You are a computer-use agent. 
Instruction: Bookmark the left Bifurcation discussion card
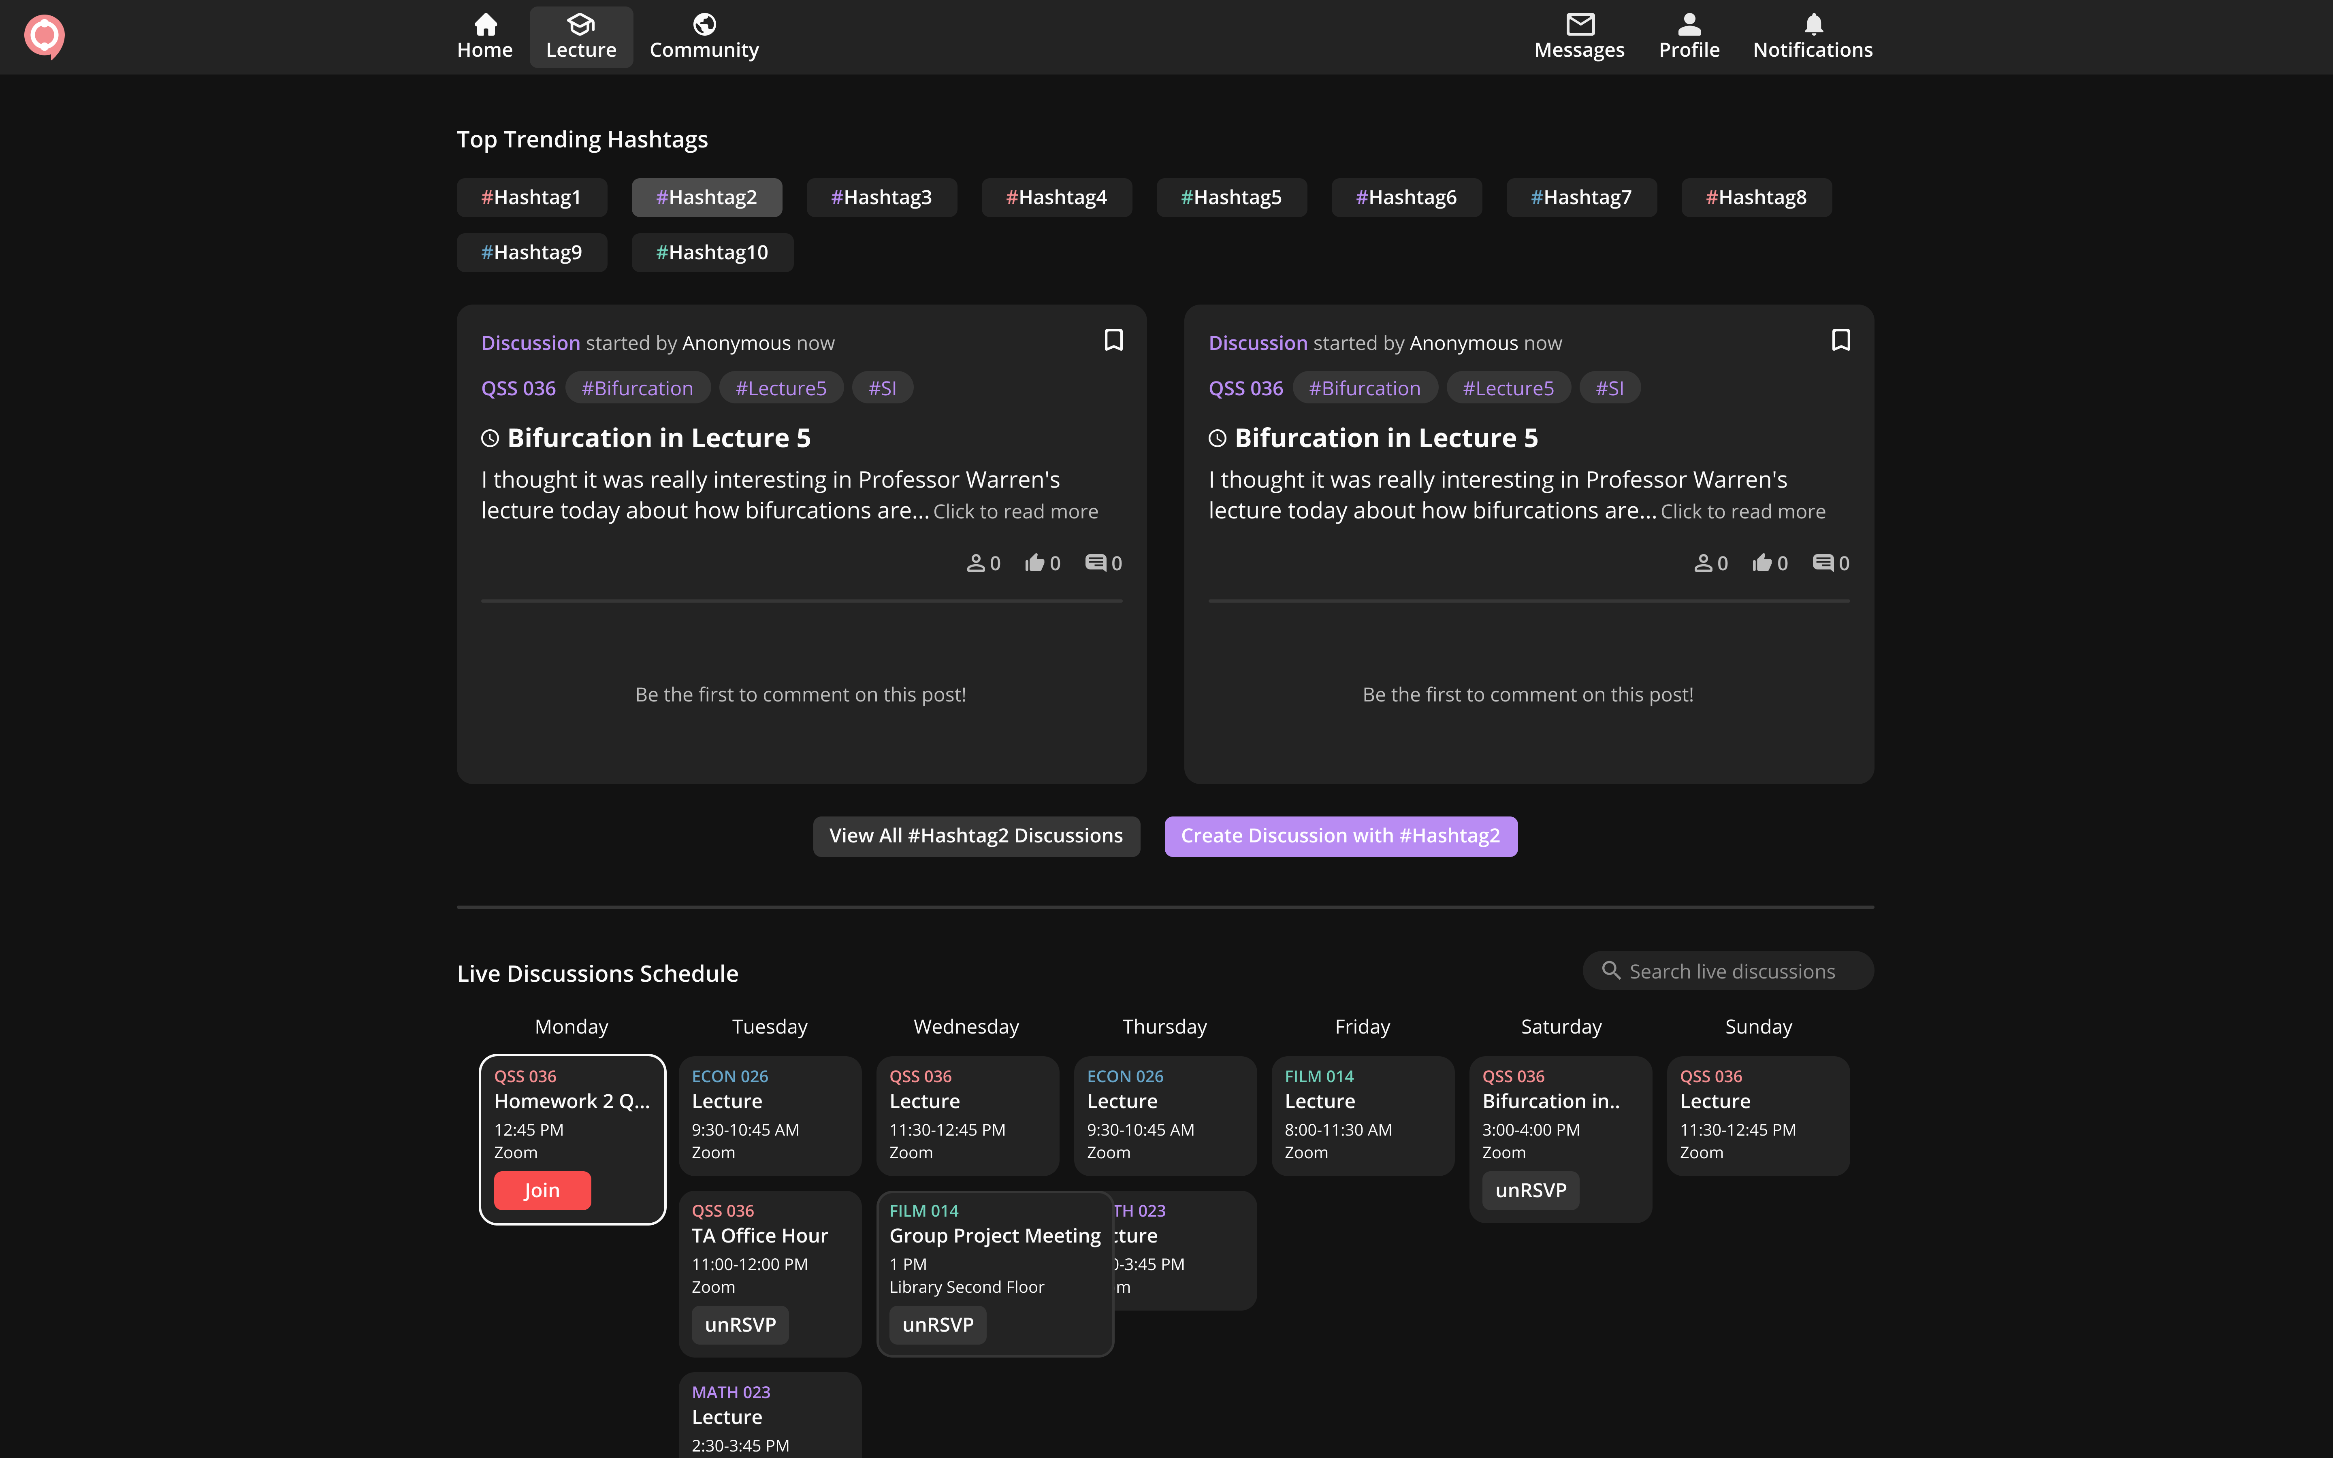(x=1113, y=340)
